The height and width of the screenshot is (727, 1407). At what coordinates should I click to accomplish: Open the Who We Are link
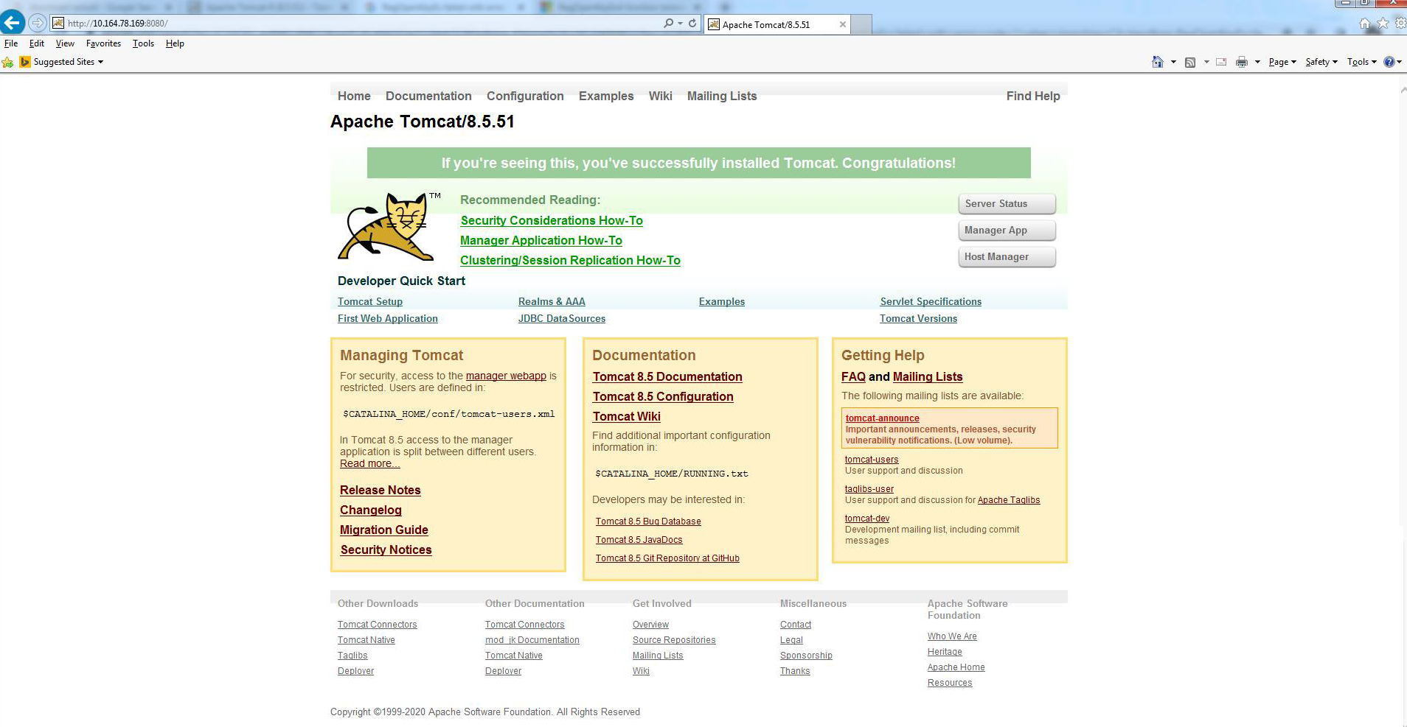(952, 636)
